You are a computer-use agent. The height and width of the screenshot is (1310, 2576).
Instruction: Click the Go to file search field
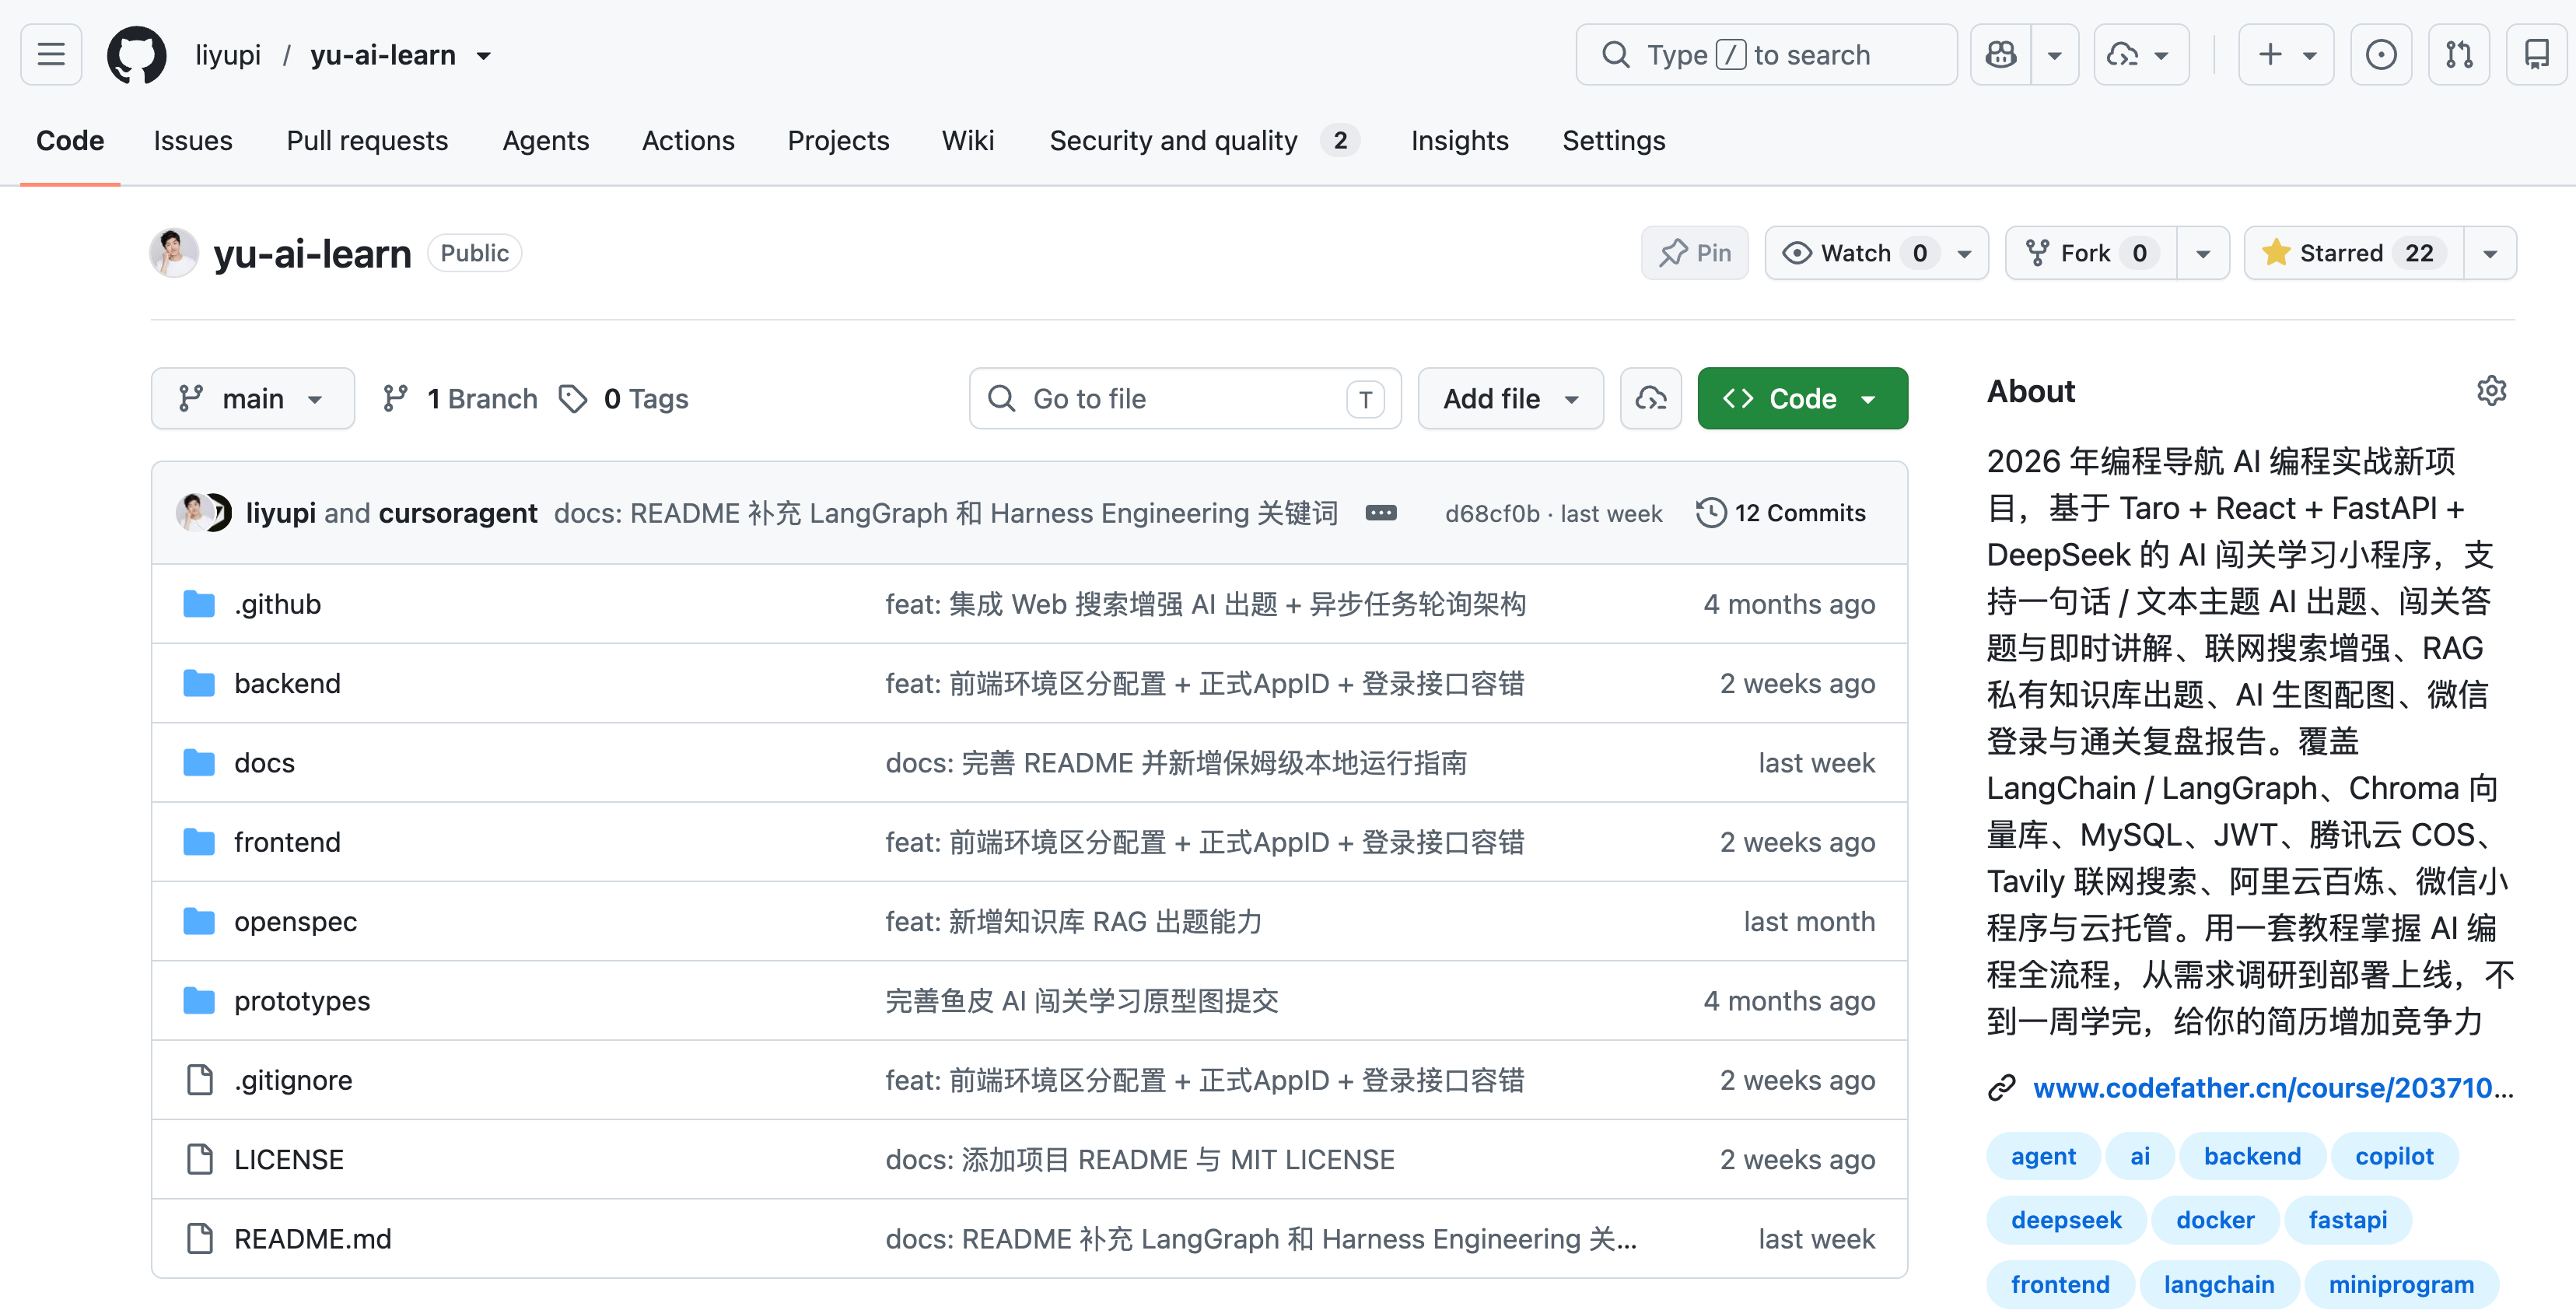[x=1185, y=399]
